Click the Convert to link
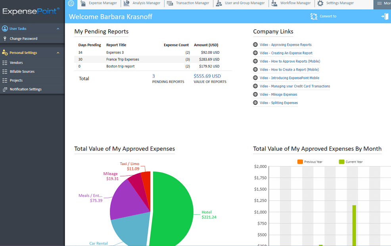Screen dimensions: 391x246 (x=328, y=16)
